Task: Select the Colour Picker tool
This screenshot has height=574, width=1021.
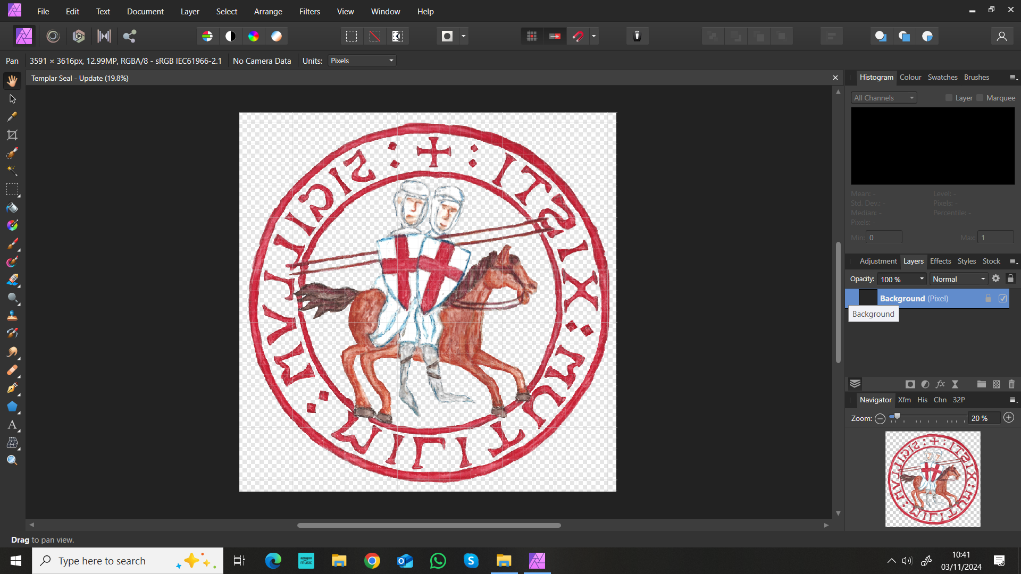Action: [12, 117]
